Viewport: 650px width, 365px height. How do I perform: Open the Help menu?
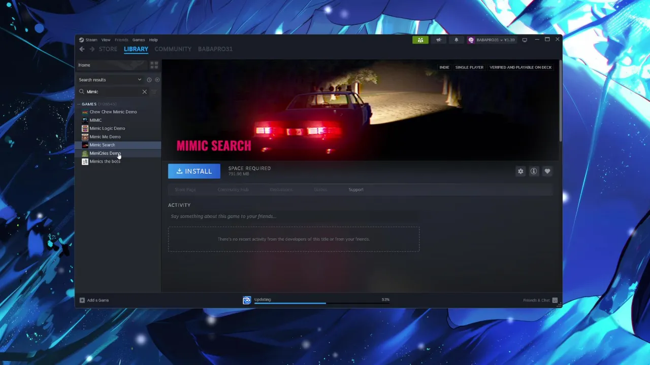click(x=153, y=40)
